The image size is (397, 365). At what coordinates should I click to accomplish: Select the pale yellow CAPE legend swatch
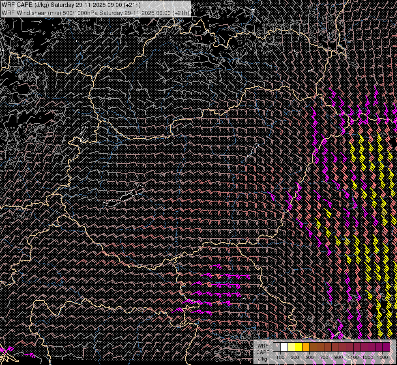pyautogui.click(x=291, y=347)
